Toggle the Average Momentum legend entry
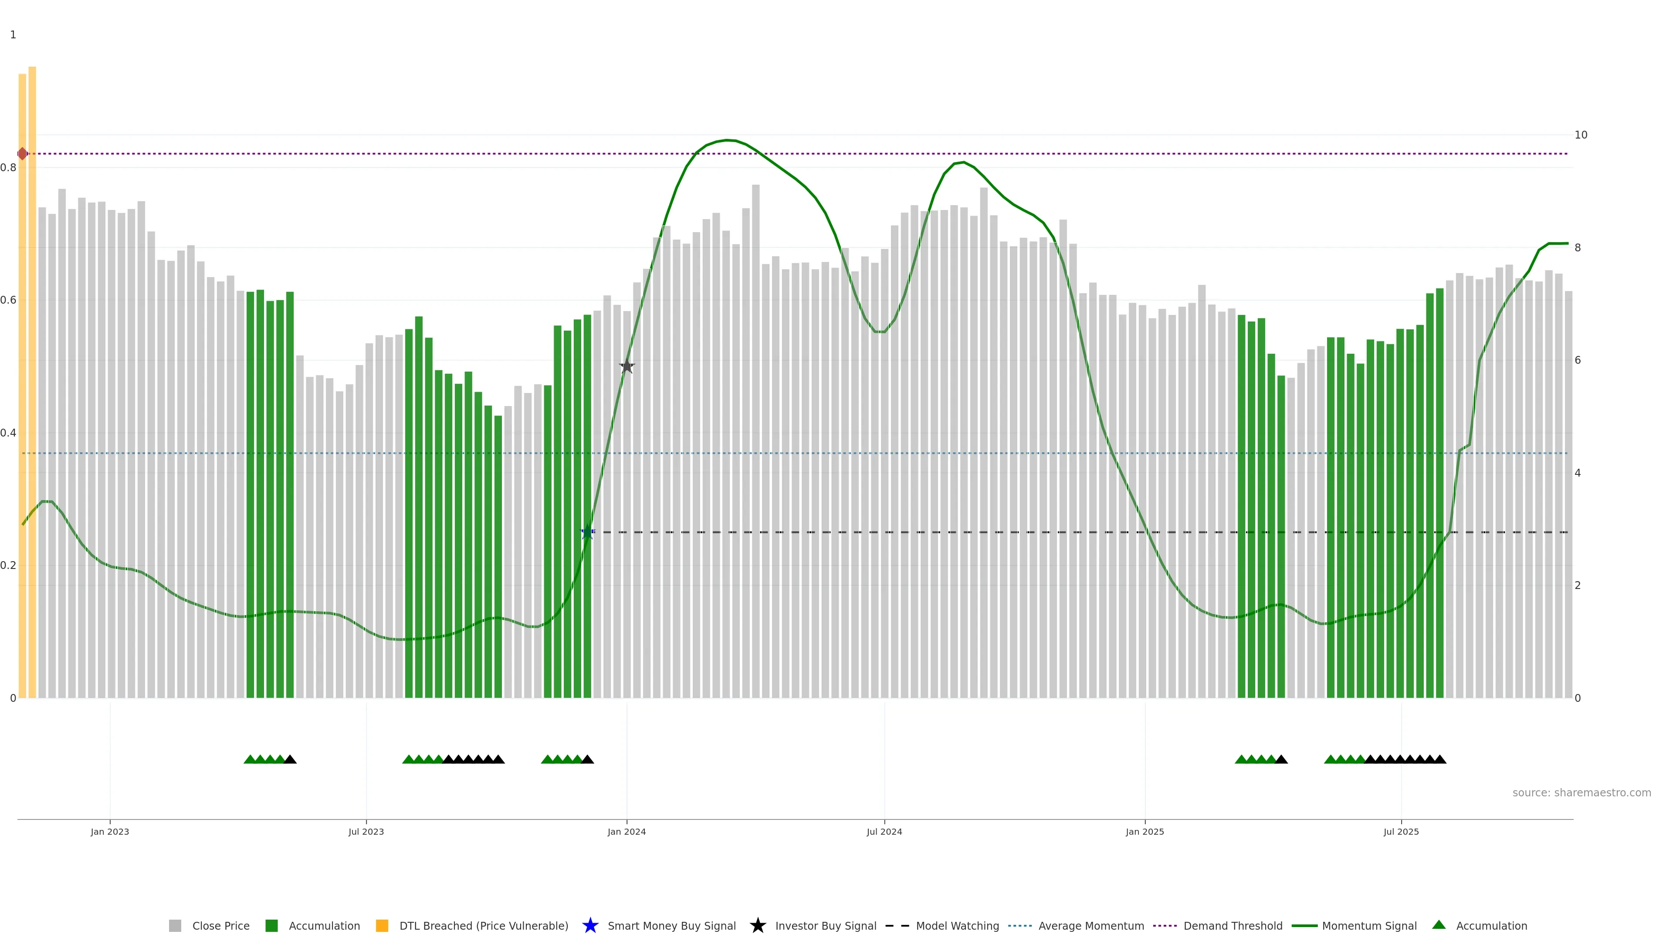1673x941 pixels. click(x=1090, y=925)
